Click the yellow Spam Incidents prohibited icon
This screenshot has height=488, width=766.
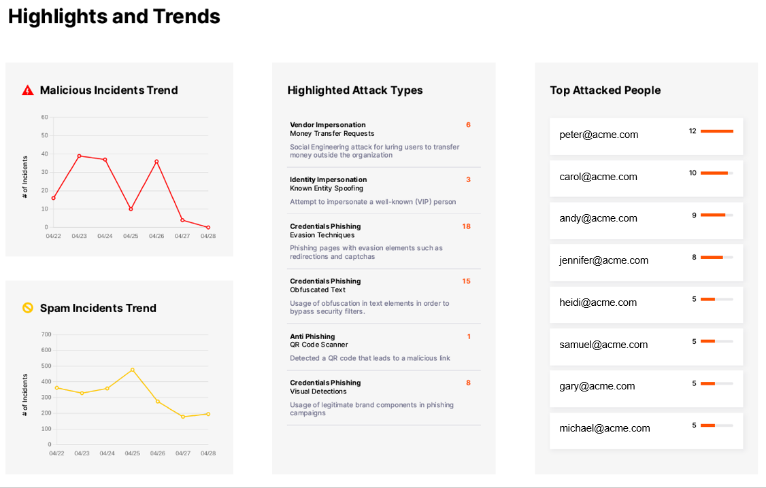pos(28,308)
